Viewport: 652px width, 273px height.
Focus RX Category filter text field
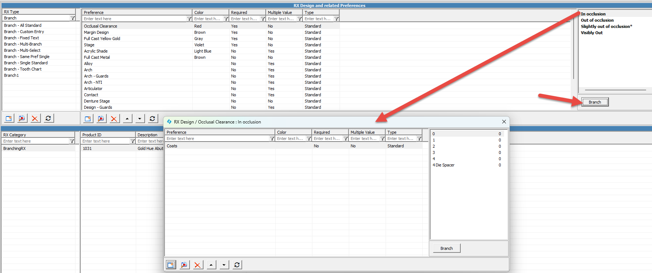(36, 141)
